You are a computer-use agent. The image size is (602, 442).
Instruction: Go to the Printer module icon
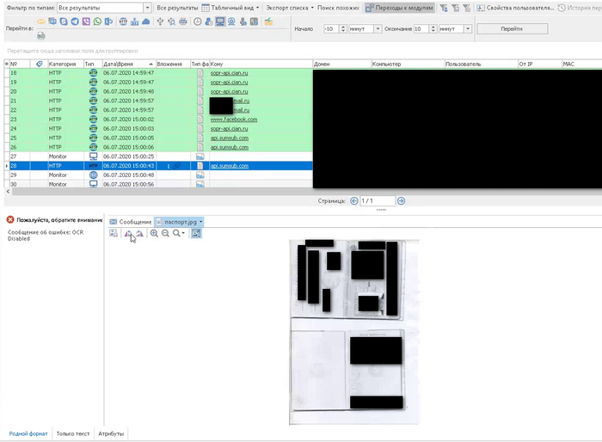pyautogui.click(x=183, y=21)
